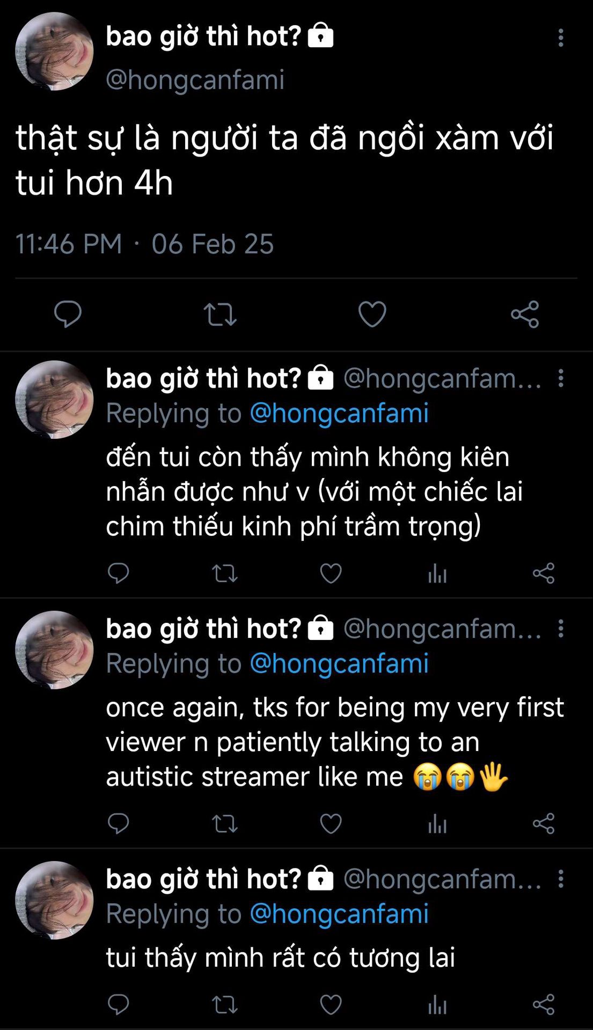Open the 11:46 PM · 06 Feb 25 timestamp
The width and height of the screenshot is (593, 1030).
pos(144,244)
